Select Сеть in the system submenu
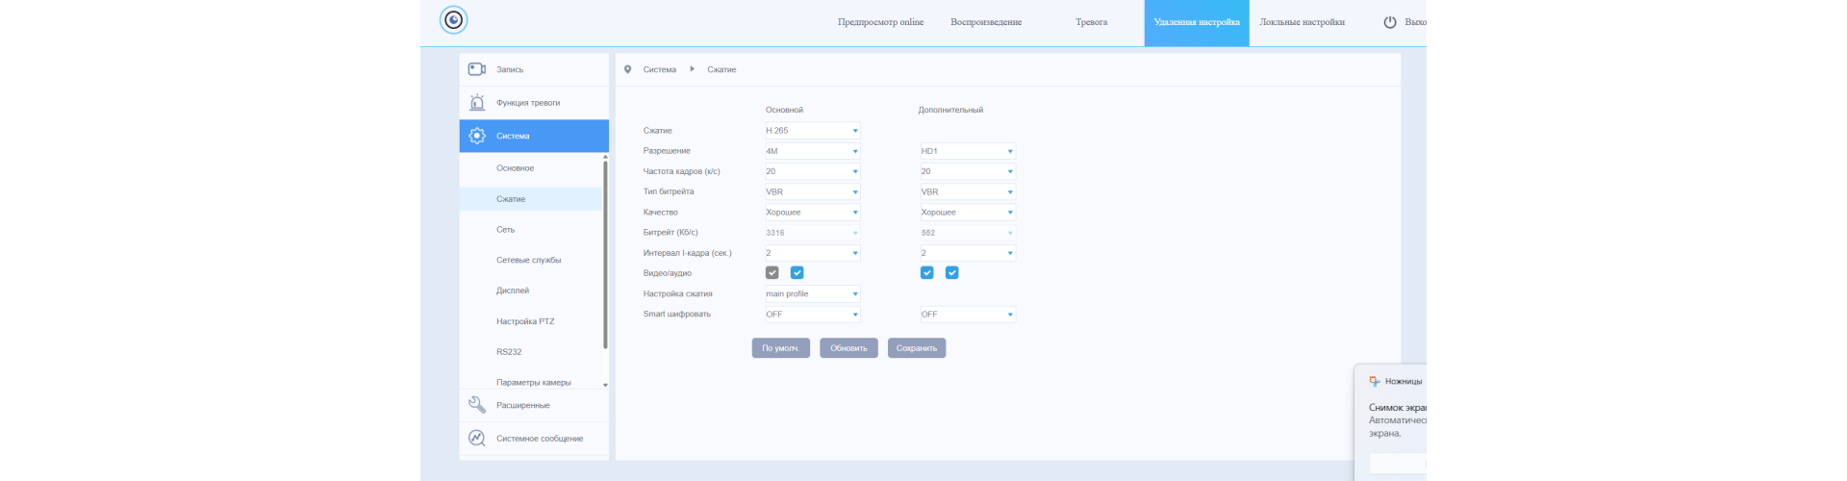Viewport: 1847px width, 481px height. (506, 230)
